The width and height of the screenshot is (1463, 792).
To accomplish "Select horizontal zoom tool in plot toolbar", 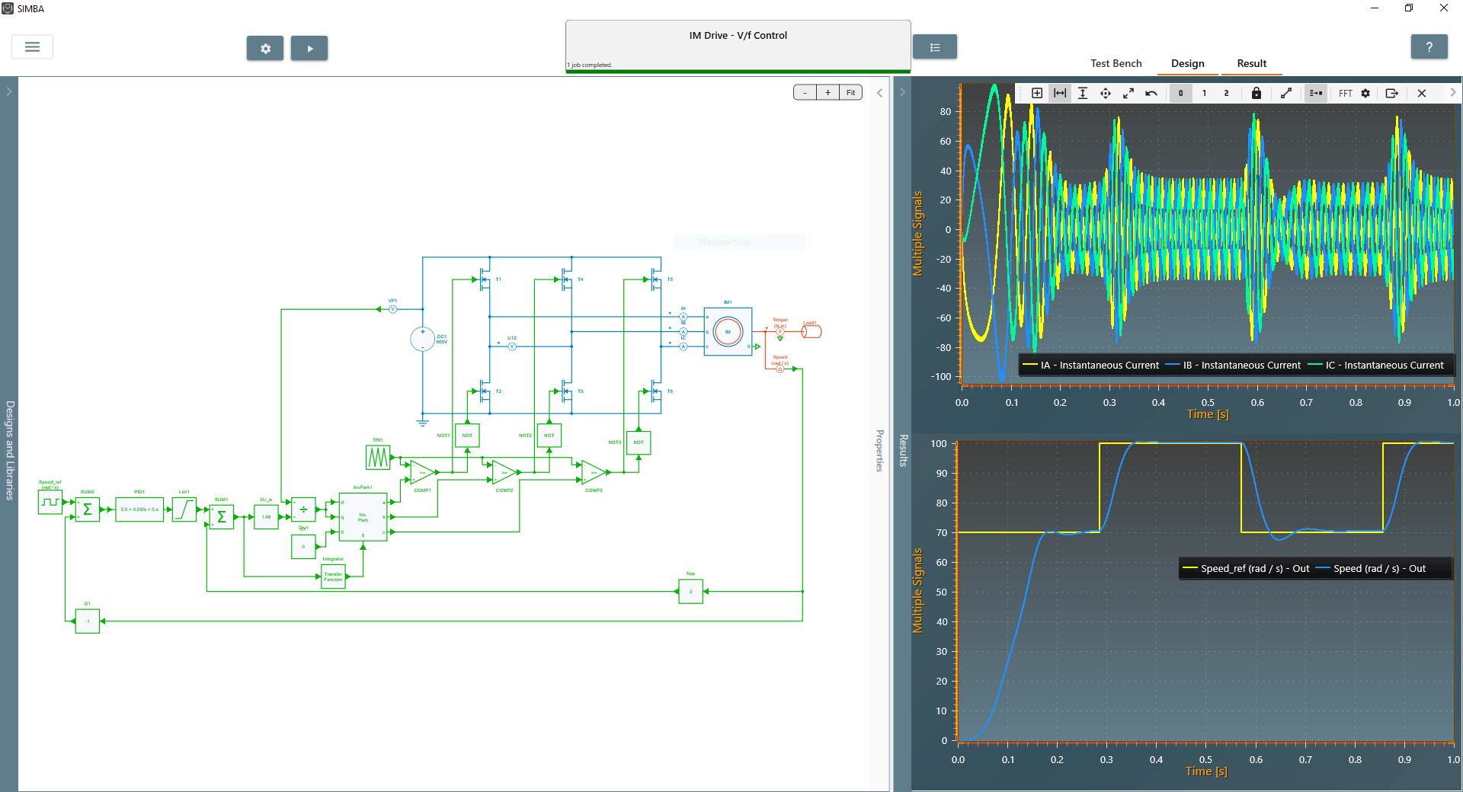I will click(x=1060, y=93).
